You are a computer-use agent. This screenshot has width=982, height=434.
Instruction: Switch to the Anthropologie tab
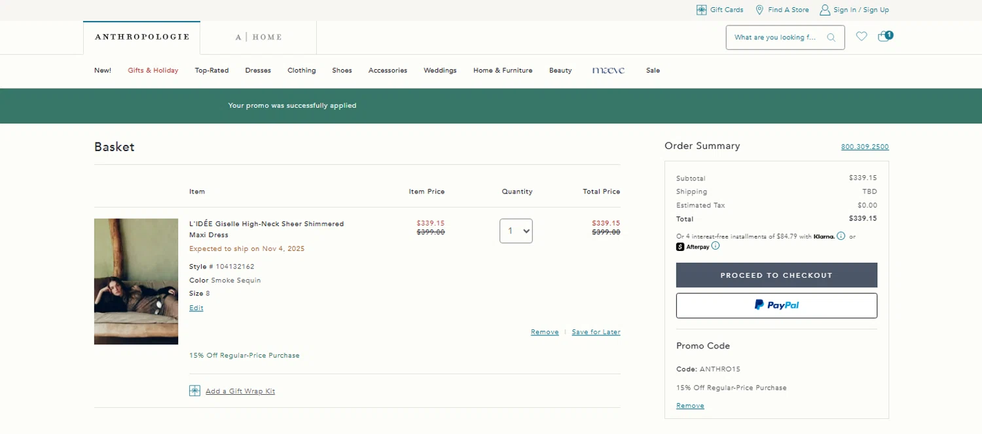click(x=142, y=37)
